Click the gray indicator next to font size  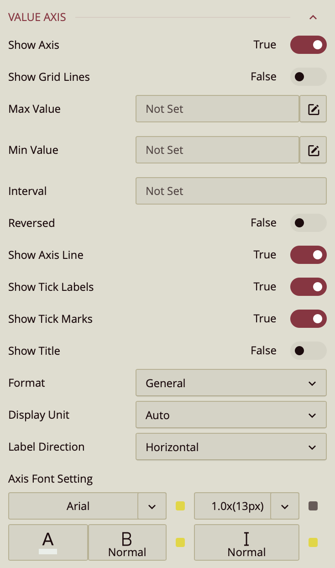(313, 506)
